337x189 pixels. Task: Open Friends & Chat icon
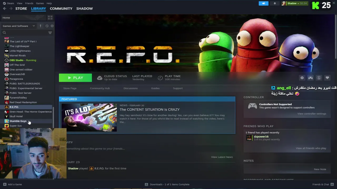coord(332,184)
